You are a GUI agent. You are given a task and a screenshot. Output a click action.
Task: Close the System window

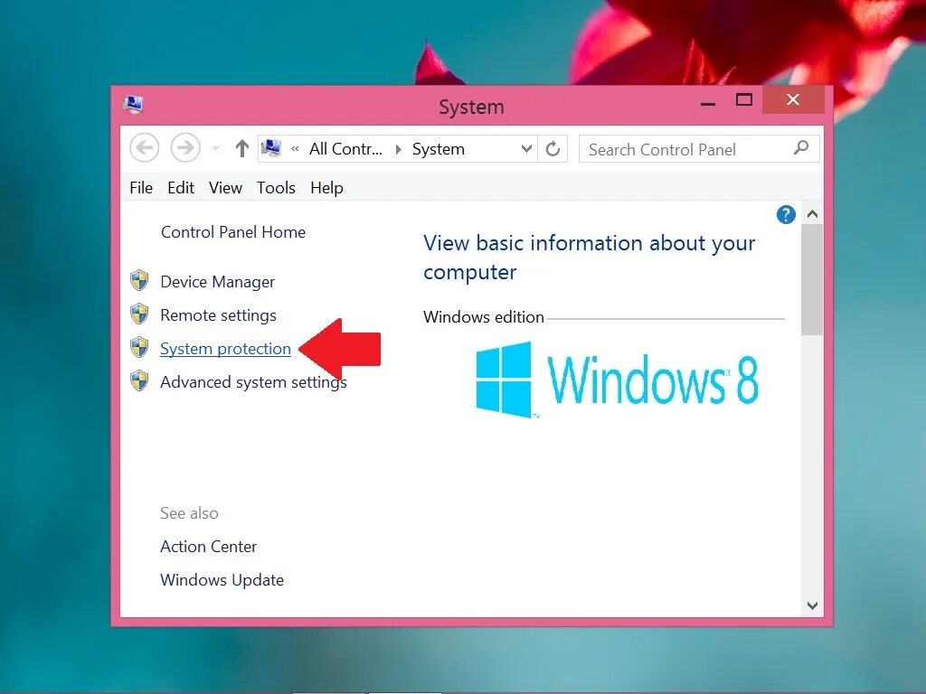793,99
